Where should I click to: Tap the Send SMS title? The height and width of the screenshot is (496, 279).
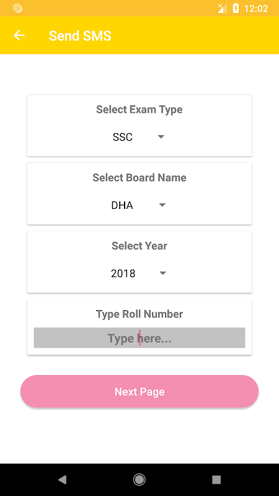coord(80,36)
